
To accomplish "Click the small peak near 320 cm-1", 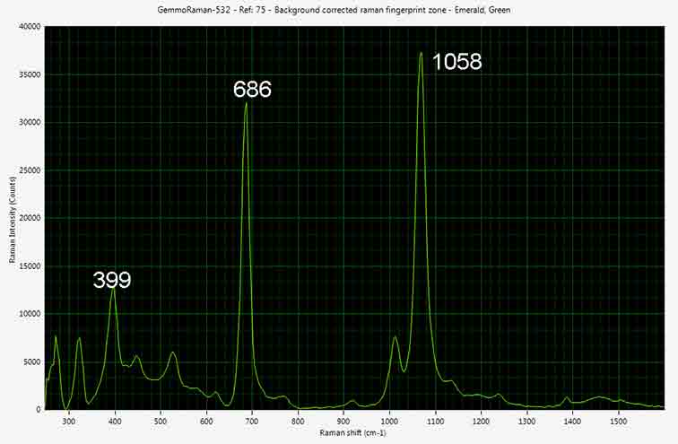I will coord(79,338).
